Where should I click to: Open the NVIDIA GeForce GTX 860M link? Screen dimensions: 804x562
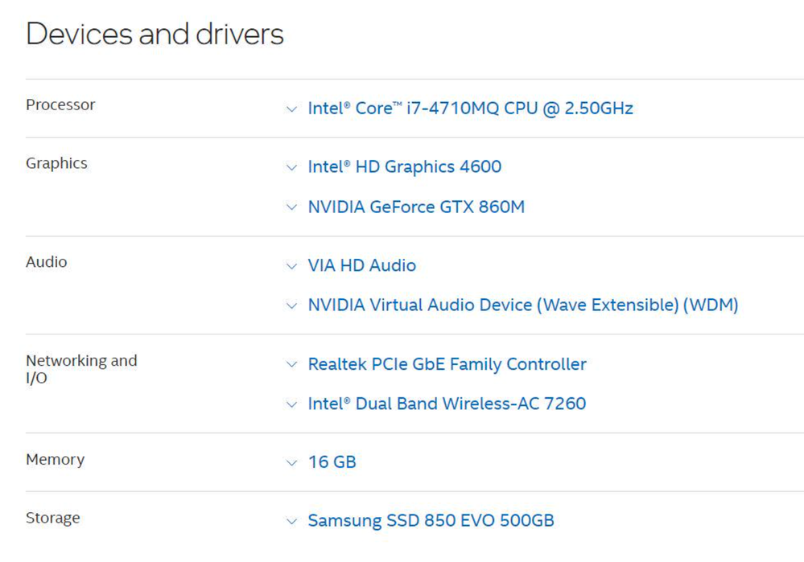click(416, 207)
